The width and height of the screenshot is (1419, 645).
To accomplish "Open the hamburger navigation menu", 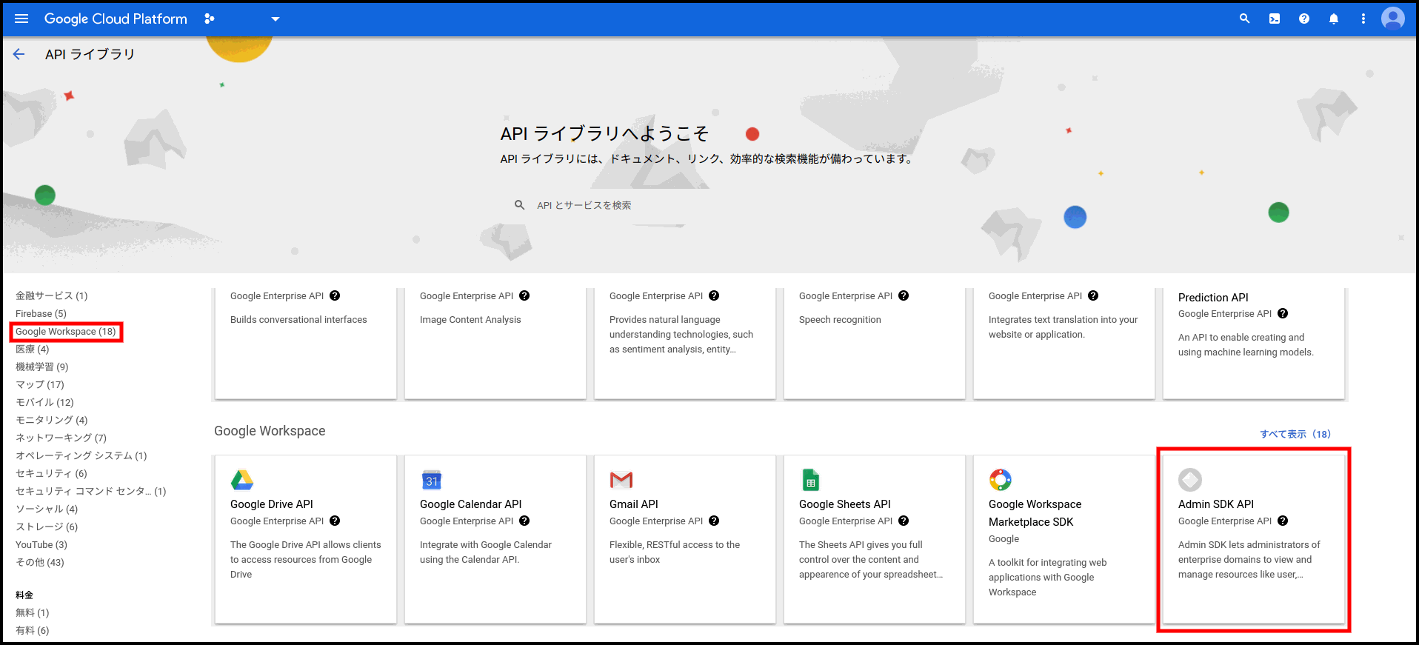I will 21,19.
